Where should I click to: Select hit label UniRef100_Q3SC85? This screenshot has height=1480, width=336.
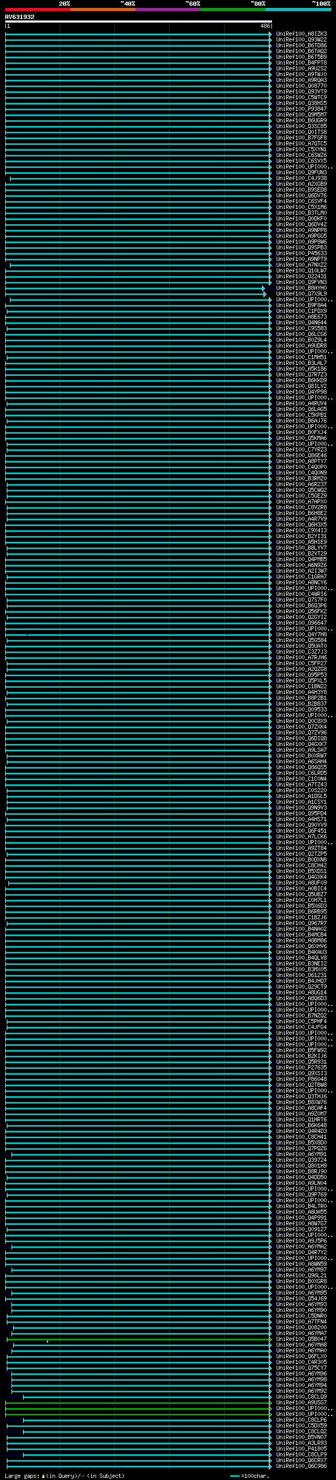click(301, 127)
